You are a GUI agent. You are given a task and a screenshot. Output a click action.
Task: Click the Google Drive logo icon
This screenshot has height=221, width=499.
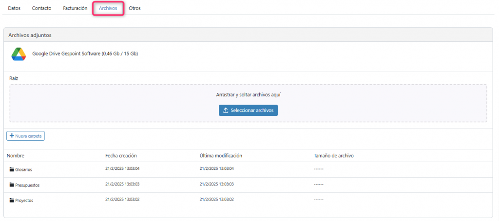19,54
